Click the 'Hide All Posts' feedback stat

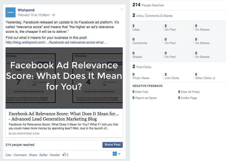click(x=189, y=92)
